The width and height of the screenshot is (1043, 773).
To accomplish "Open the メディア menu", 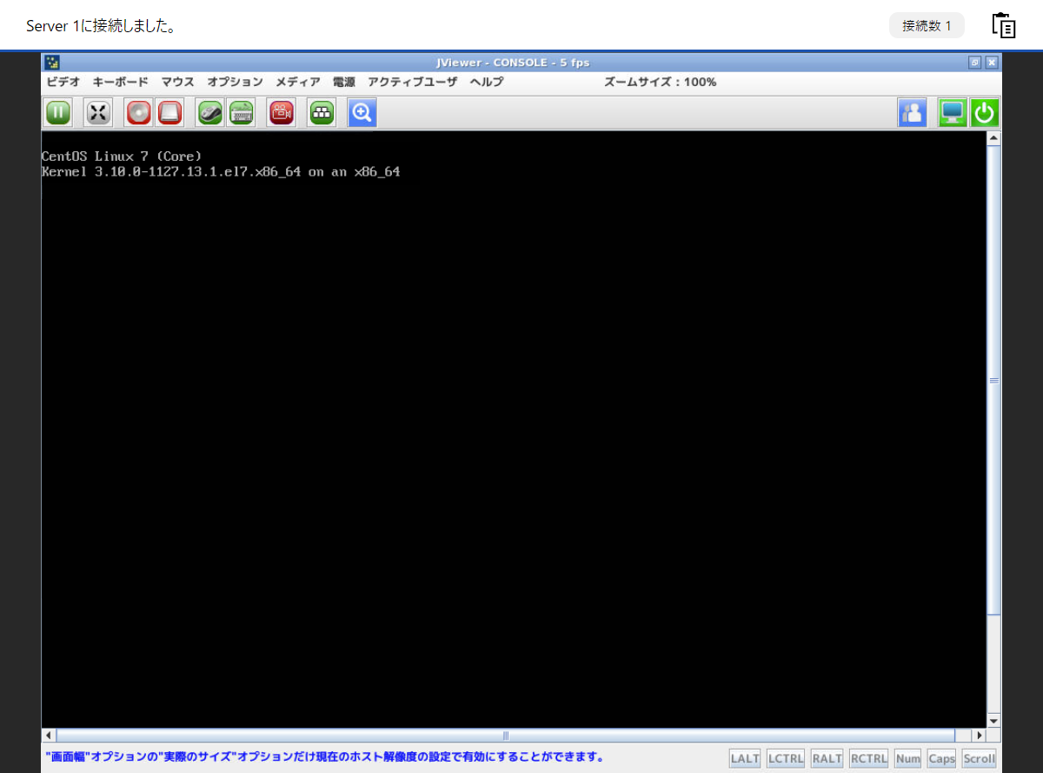I will (x=297, y=82).
